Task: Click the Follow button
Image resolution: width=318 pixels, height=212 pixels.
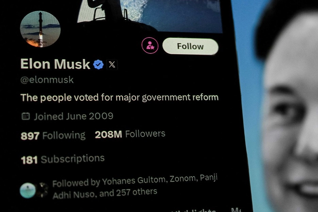Action: pos(190,46)
